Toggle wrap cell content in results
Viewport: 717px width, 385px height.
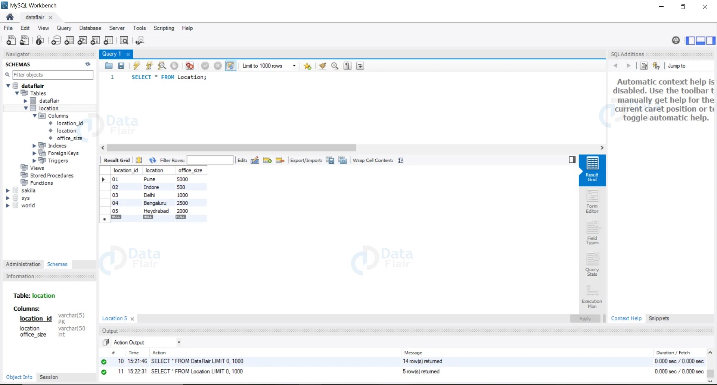401,160
